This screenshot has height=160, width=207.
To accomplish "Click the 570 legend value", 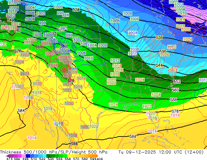I will point(76,159).
